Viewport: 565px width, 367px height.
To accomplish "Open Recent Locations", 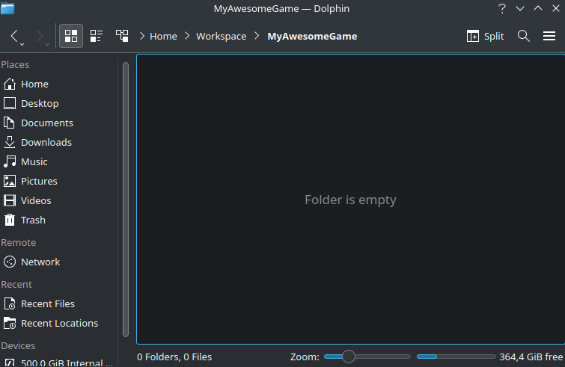I will point(59,323).
